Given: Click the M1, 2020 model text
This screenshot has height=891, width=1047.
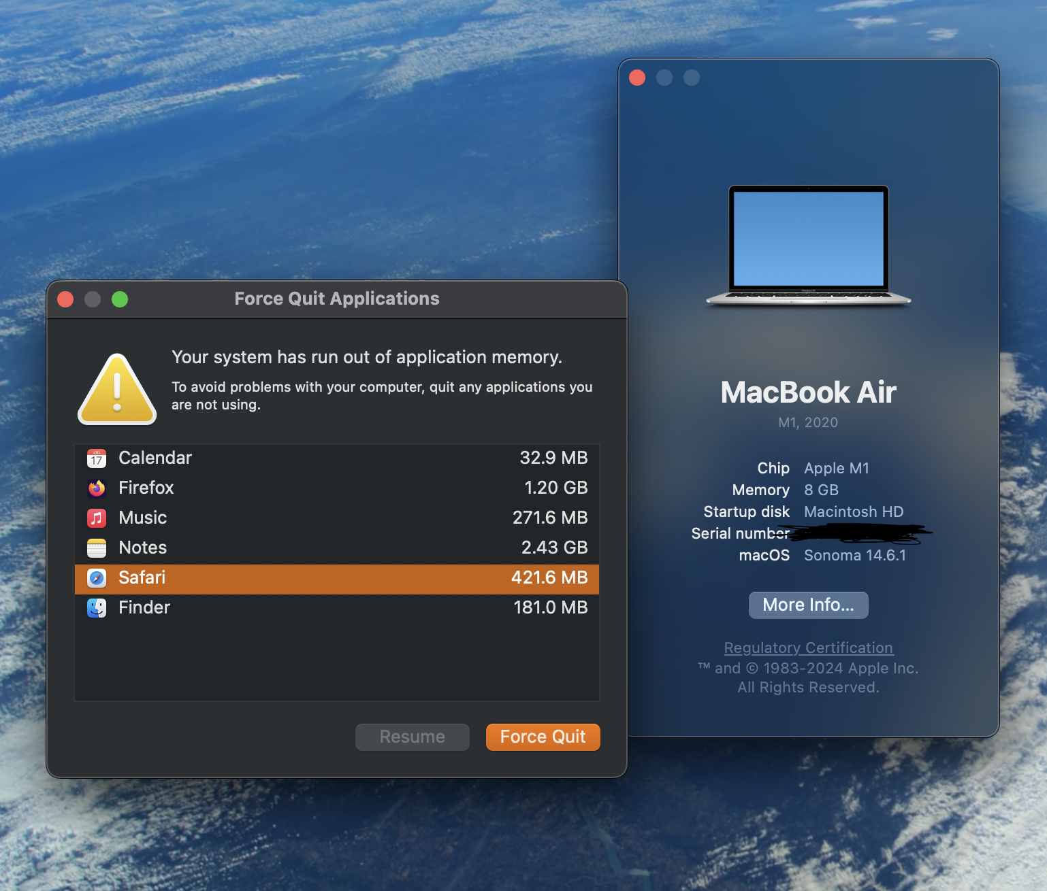Looking at the screenshot, I should coord(808,422).
